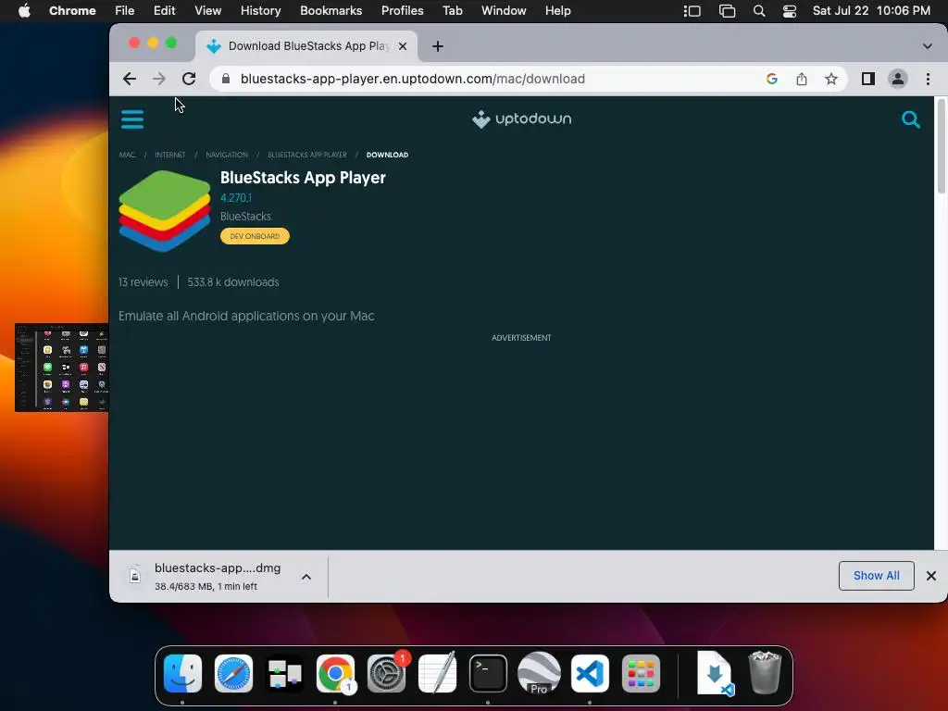The width and height of the screenshot is (948, 711).
Task: Click the BlueStacks App Player logo image
Action: [x=165, y=210]
